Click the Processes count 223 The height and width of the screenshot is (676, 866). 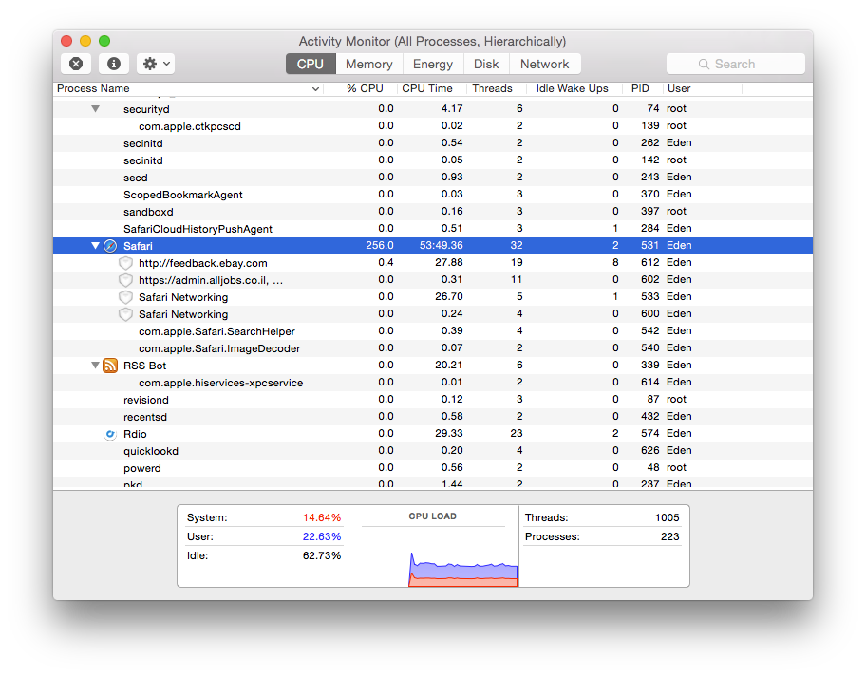(670, 536)
